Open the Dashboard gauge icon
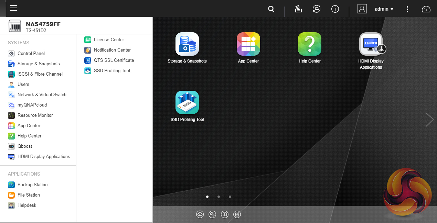This screenshot has width=437, height=223. tap(426, 9)
